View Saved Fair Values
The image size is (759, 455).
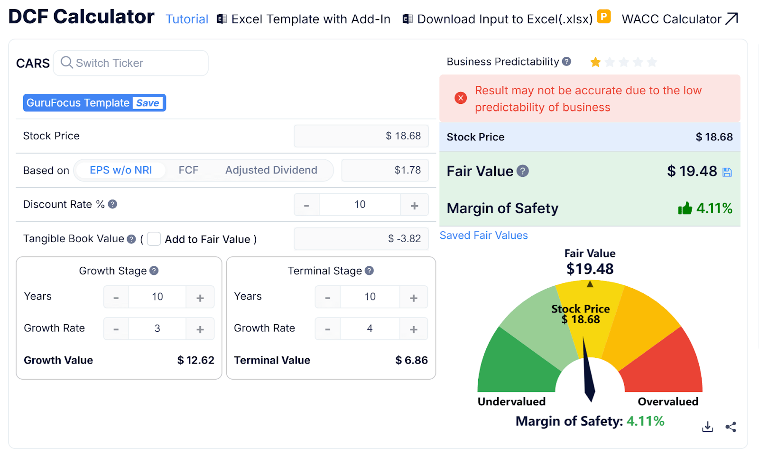pos(483,235)
